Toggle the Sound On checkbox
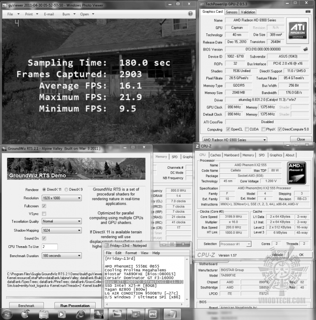 (x=44, y=238)
